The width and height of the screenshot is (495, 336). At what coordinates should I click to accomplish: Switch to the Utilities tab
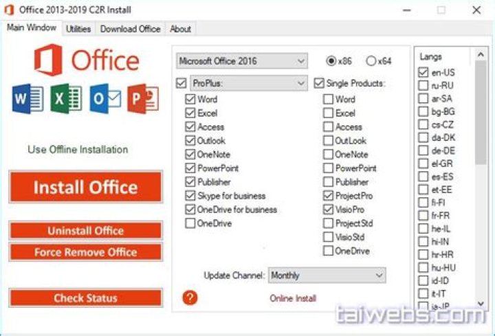pyautogui.click(x=78, y=29)
